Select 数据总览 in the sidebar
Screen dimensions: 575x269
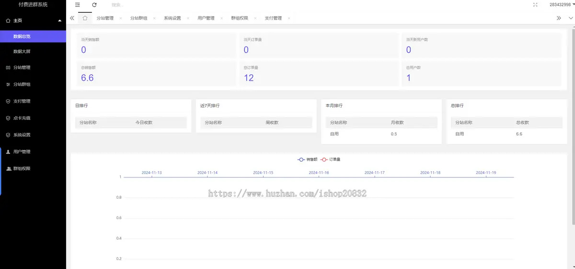33,36
